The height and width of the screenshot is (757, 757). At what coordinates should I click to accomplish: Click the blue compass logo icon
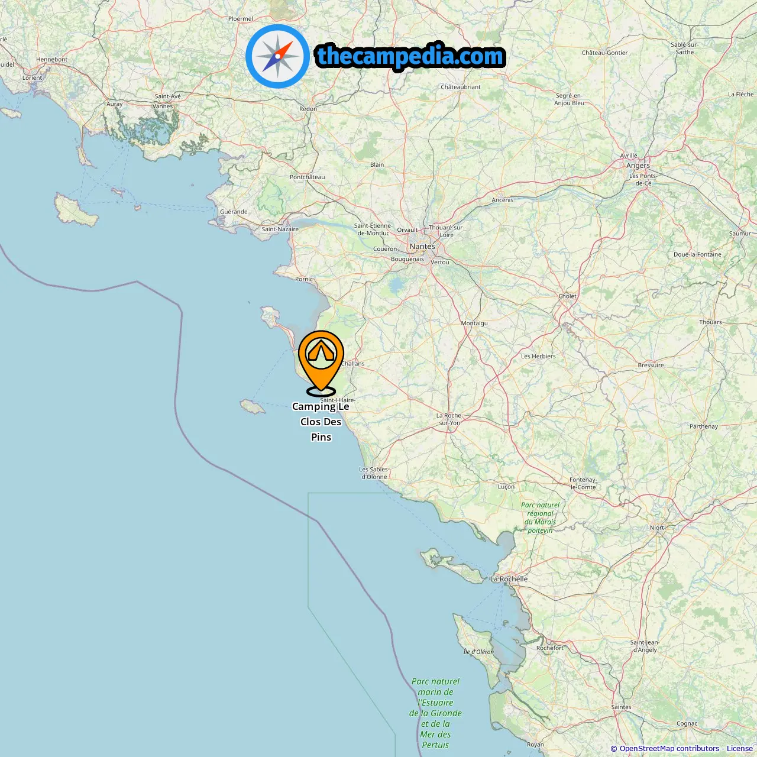coord(277,57)
